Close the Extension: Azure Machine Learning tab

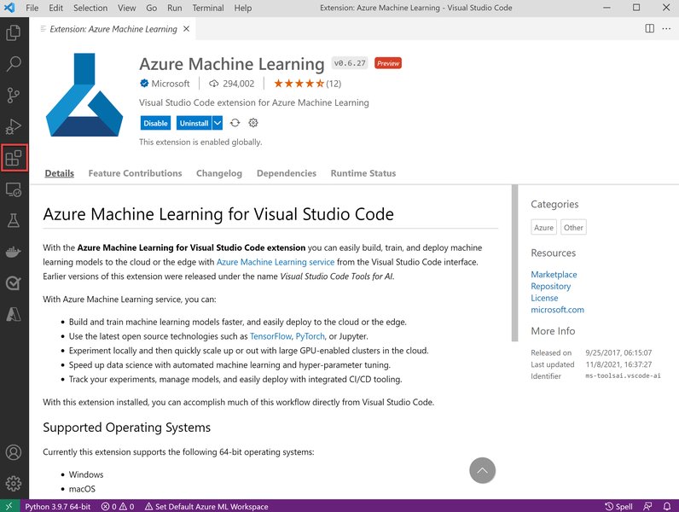pos(187,29)
